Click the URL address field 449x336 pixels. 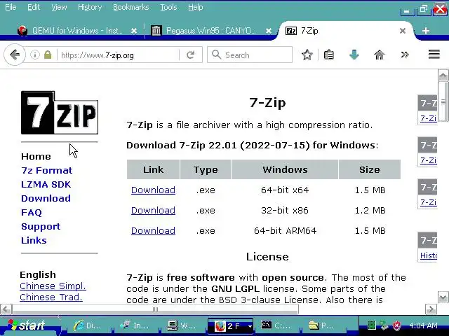coord(117,55)
